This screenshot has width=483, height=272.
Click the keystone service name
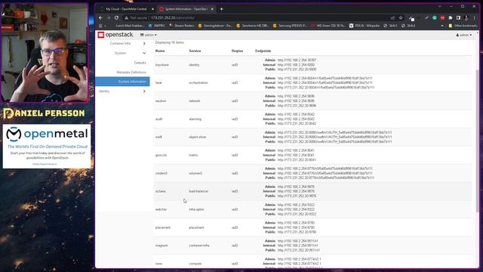[162, 65]
